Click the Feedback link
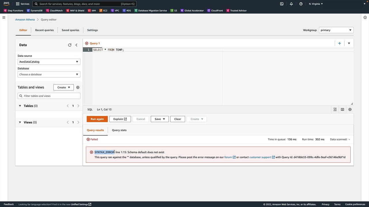 [9, 204]
